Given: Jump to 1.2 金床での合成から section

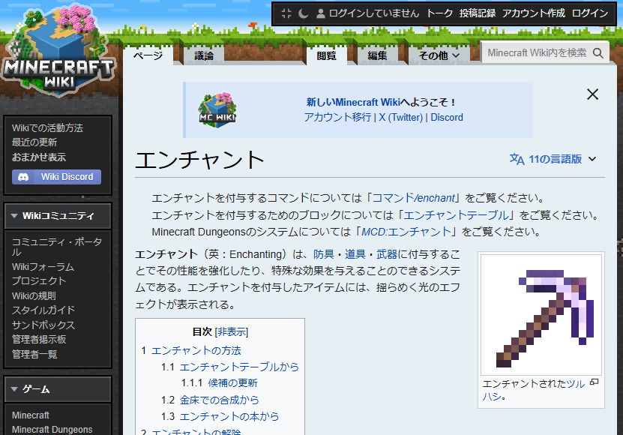Looking at the screenshot, I should (210, 400).
